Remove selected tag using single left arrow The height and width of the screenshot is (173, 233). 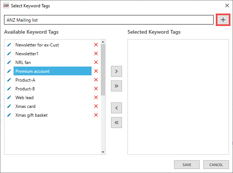pyautogui.click(x=116, y=108)
